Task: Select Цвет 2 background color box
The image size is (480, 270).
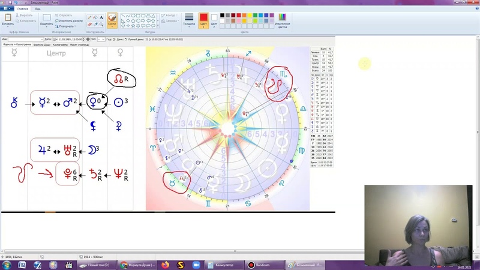Action: click(x=214, y=20)
